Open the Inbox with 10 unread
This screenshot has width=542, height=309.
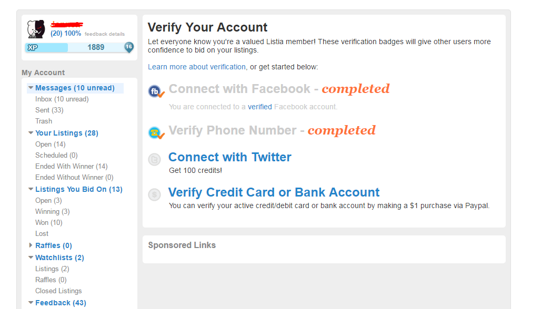click(x=62, y=99)
